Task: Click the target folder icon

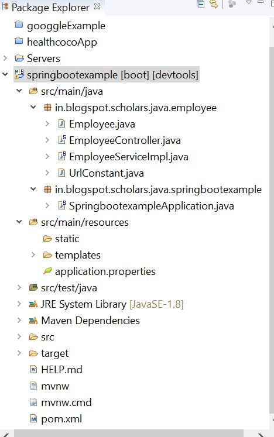Action: 33,354
